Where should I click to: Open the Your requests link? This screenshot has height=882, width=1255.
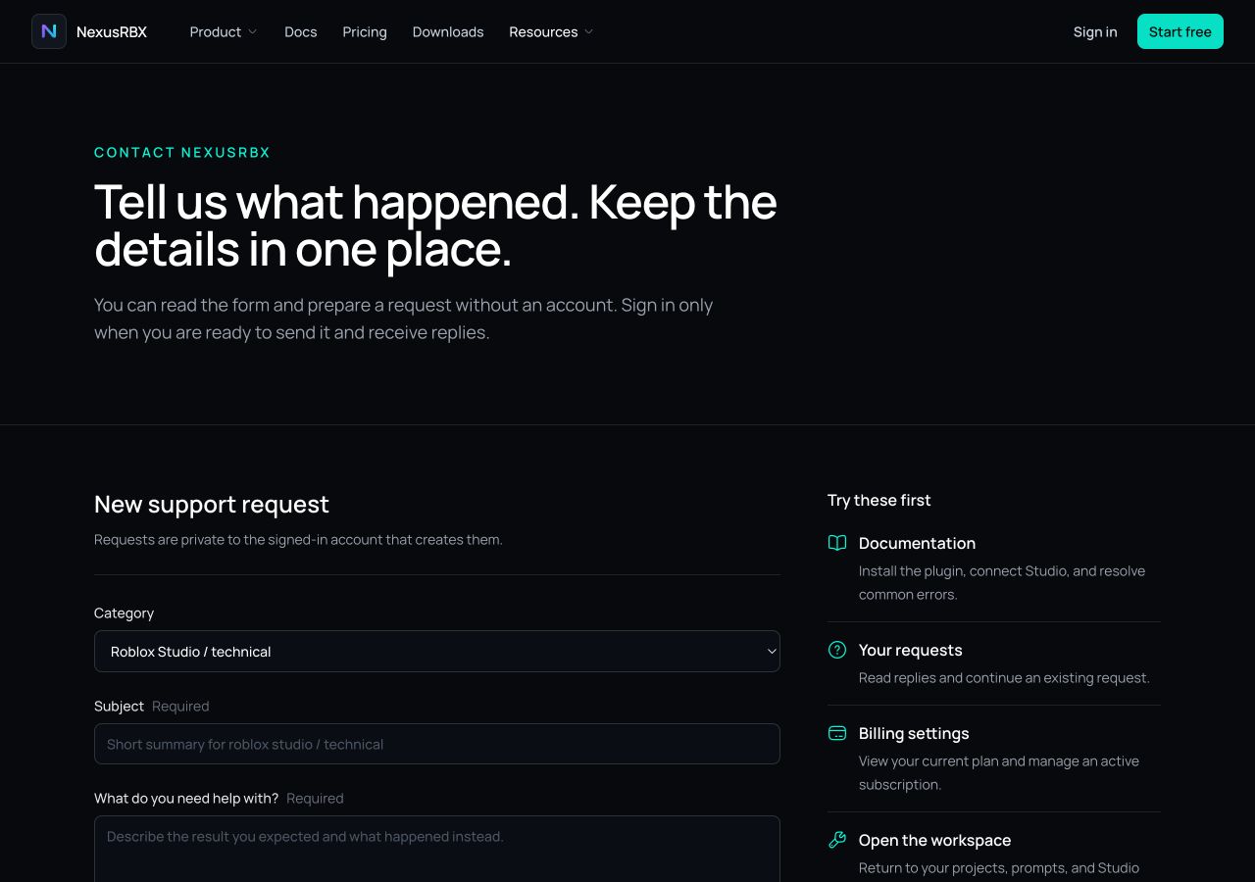pos(910,650)
